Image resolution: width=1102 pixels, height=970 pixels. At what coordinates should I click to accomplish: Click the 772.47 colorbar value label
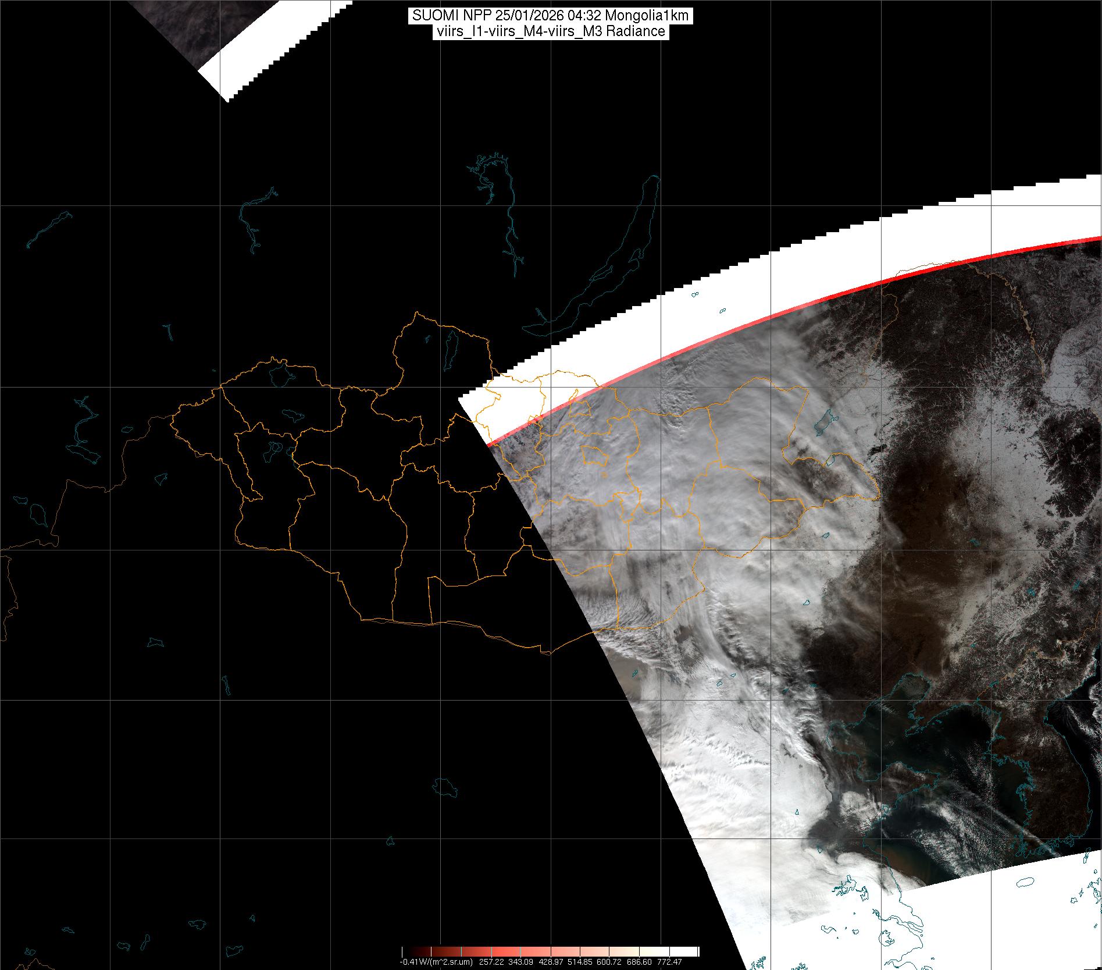pyautogui.click(x=670, y=962)
